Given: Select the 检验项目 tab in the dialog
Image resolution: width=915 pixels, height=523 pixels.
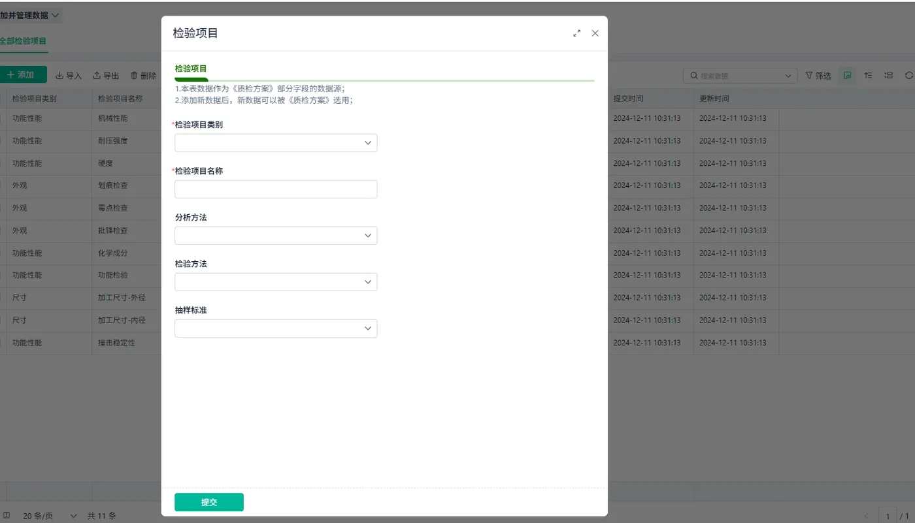Looking at the screenshot, I should click(191, 69).
